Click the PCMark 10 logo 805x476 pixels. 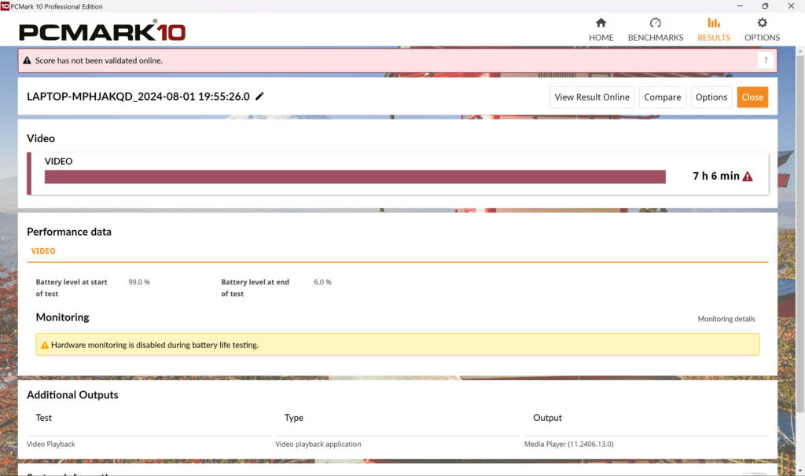click(x=102, y=32)
